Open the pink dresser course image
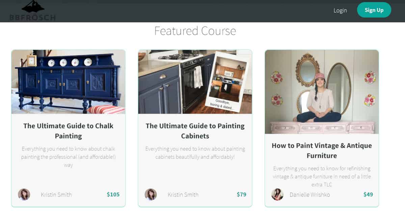This screenshot has height=222, width=405. (x=322, y=92)
